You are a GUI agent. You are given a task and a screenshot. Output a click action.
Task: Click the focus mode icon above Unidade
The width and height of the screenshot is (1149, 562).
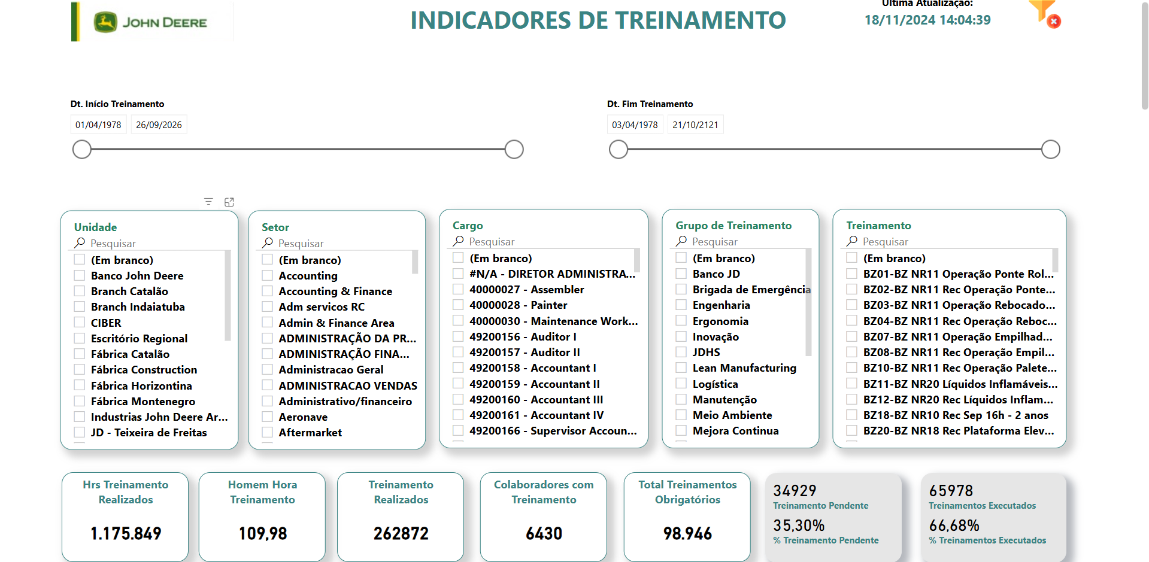(x=229, y=202)
